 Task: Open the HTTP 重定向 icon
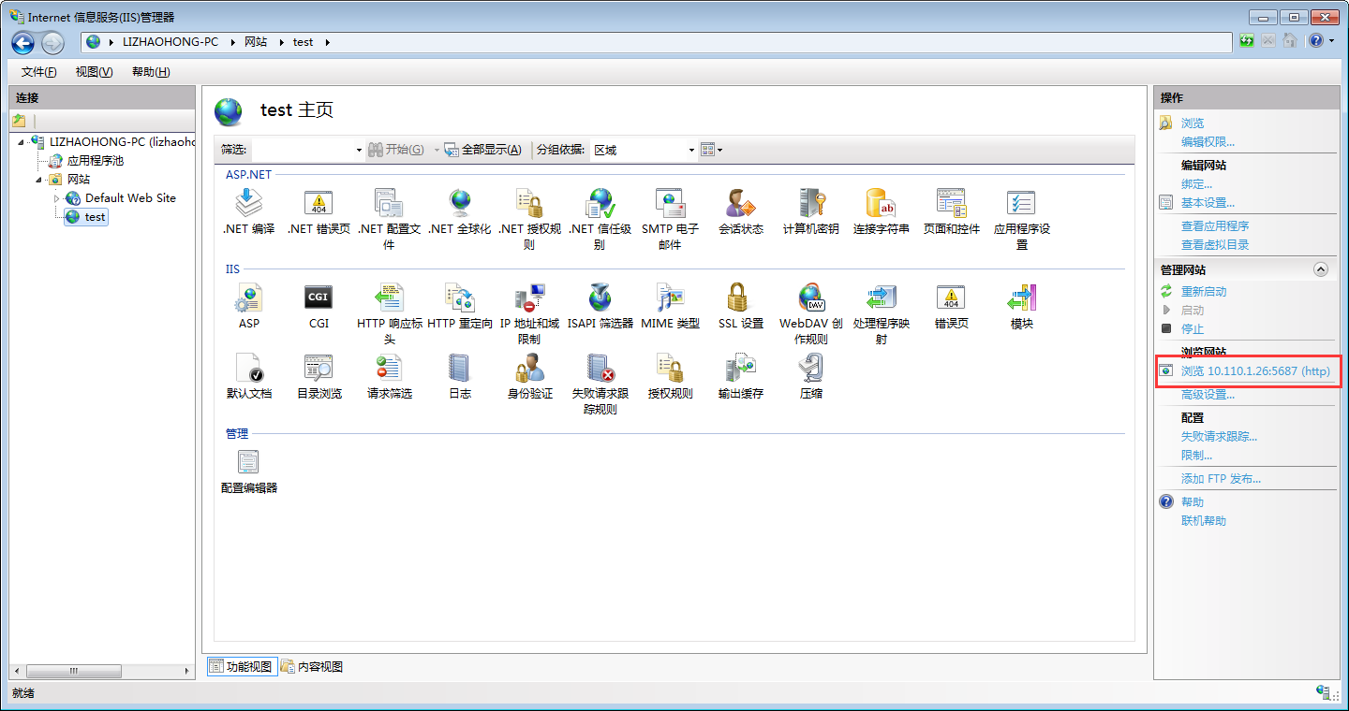click(459, 297)
